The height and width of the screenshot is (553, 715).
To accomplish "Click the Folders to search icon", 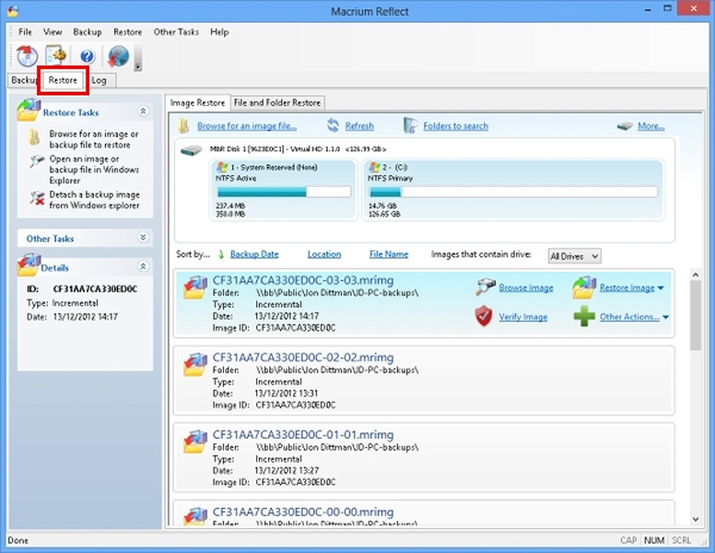I will [410, 125].
